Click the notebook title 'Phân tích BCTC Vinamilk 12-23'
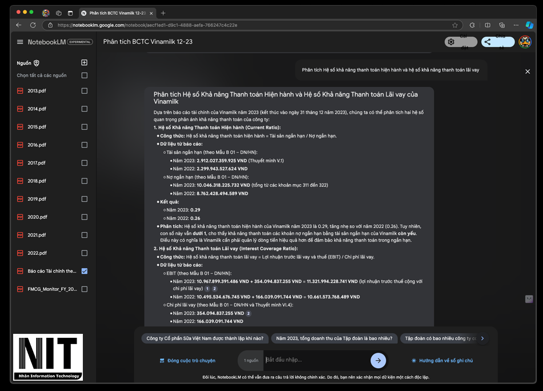Image resolution: width=543 pixels, height=391 pixels. (148, 42)
